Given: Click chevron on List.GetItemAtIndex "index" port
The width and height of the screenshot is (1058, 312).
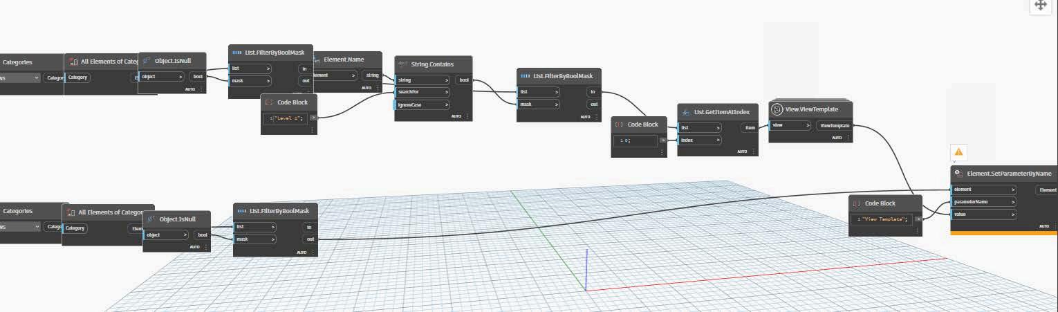Looking at the screenshot, I should (x=718, y=140).
